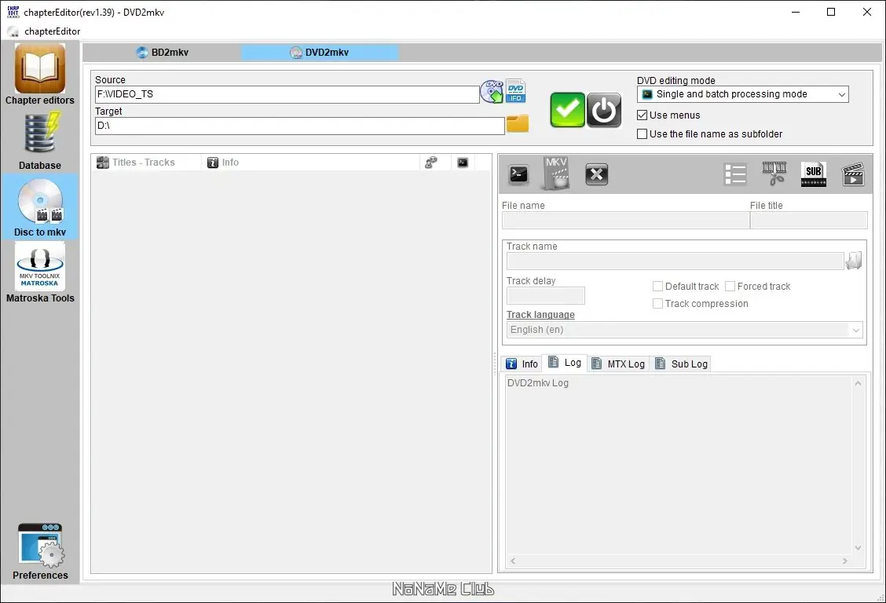
Task: Click the DVD IFO file icon
Action: click(x=515, y=91)
